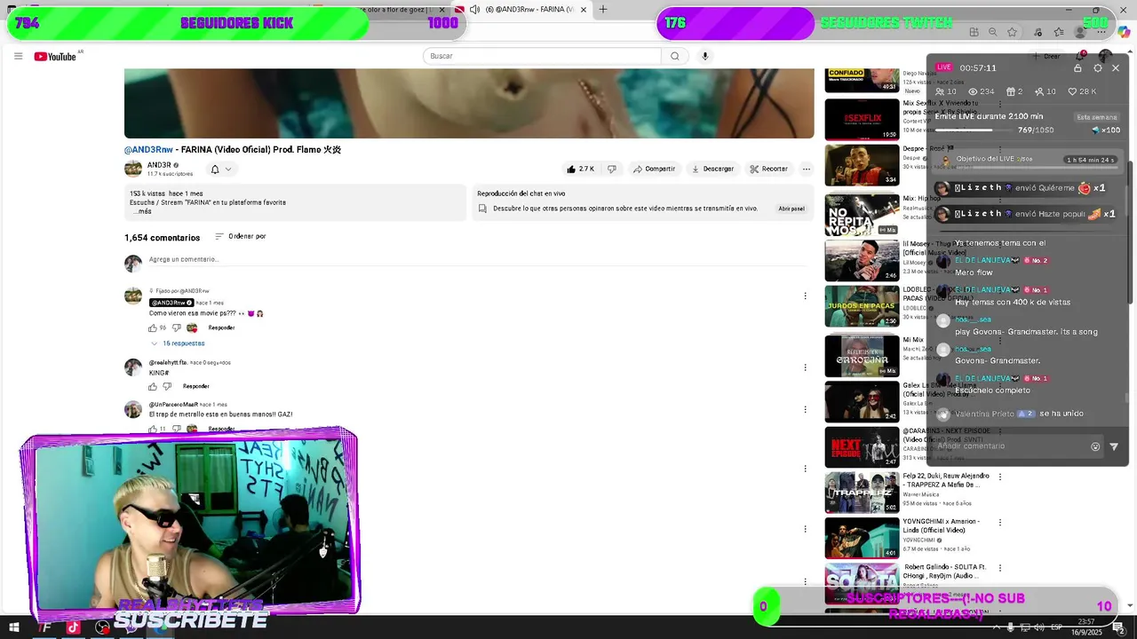The height and width of the screenshot is (639, 1137).
Task: Send comment with the paper plane icon
Action: pyautogui.click(x=1114, y=446)
